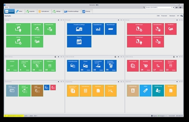This screenshot has height=122, width=189.
Task: Open the green Angebote tile
Action: pyautogui.click(x=18, y=29)
